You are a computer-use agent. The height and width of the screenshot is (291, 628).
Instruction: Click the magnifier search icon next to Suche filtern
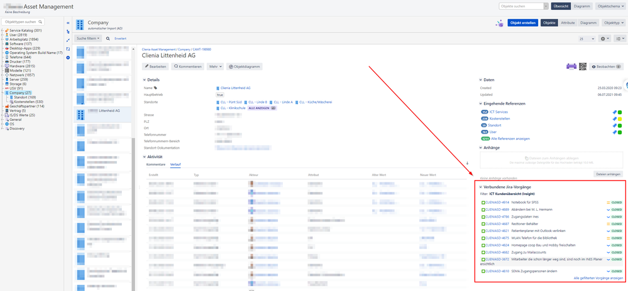[x=107, y=39]
